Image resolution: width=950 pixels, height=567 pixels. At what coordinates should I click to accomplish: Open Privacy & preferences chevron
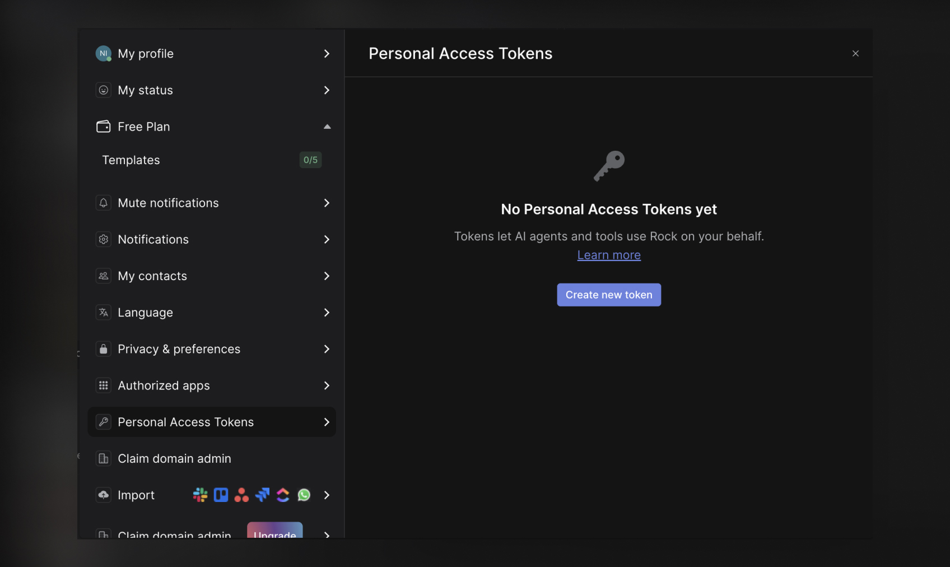tap(327, 349)
